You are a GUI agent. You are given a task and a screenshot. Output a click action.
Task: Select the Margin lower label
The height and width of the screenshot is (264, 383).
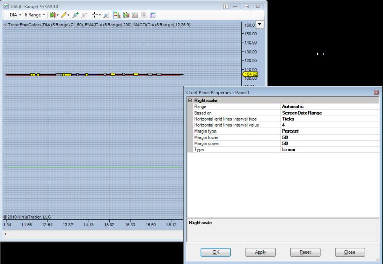(206, 137)
